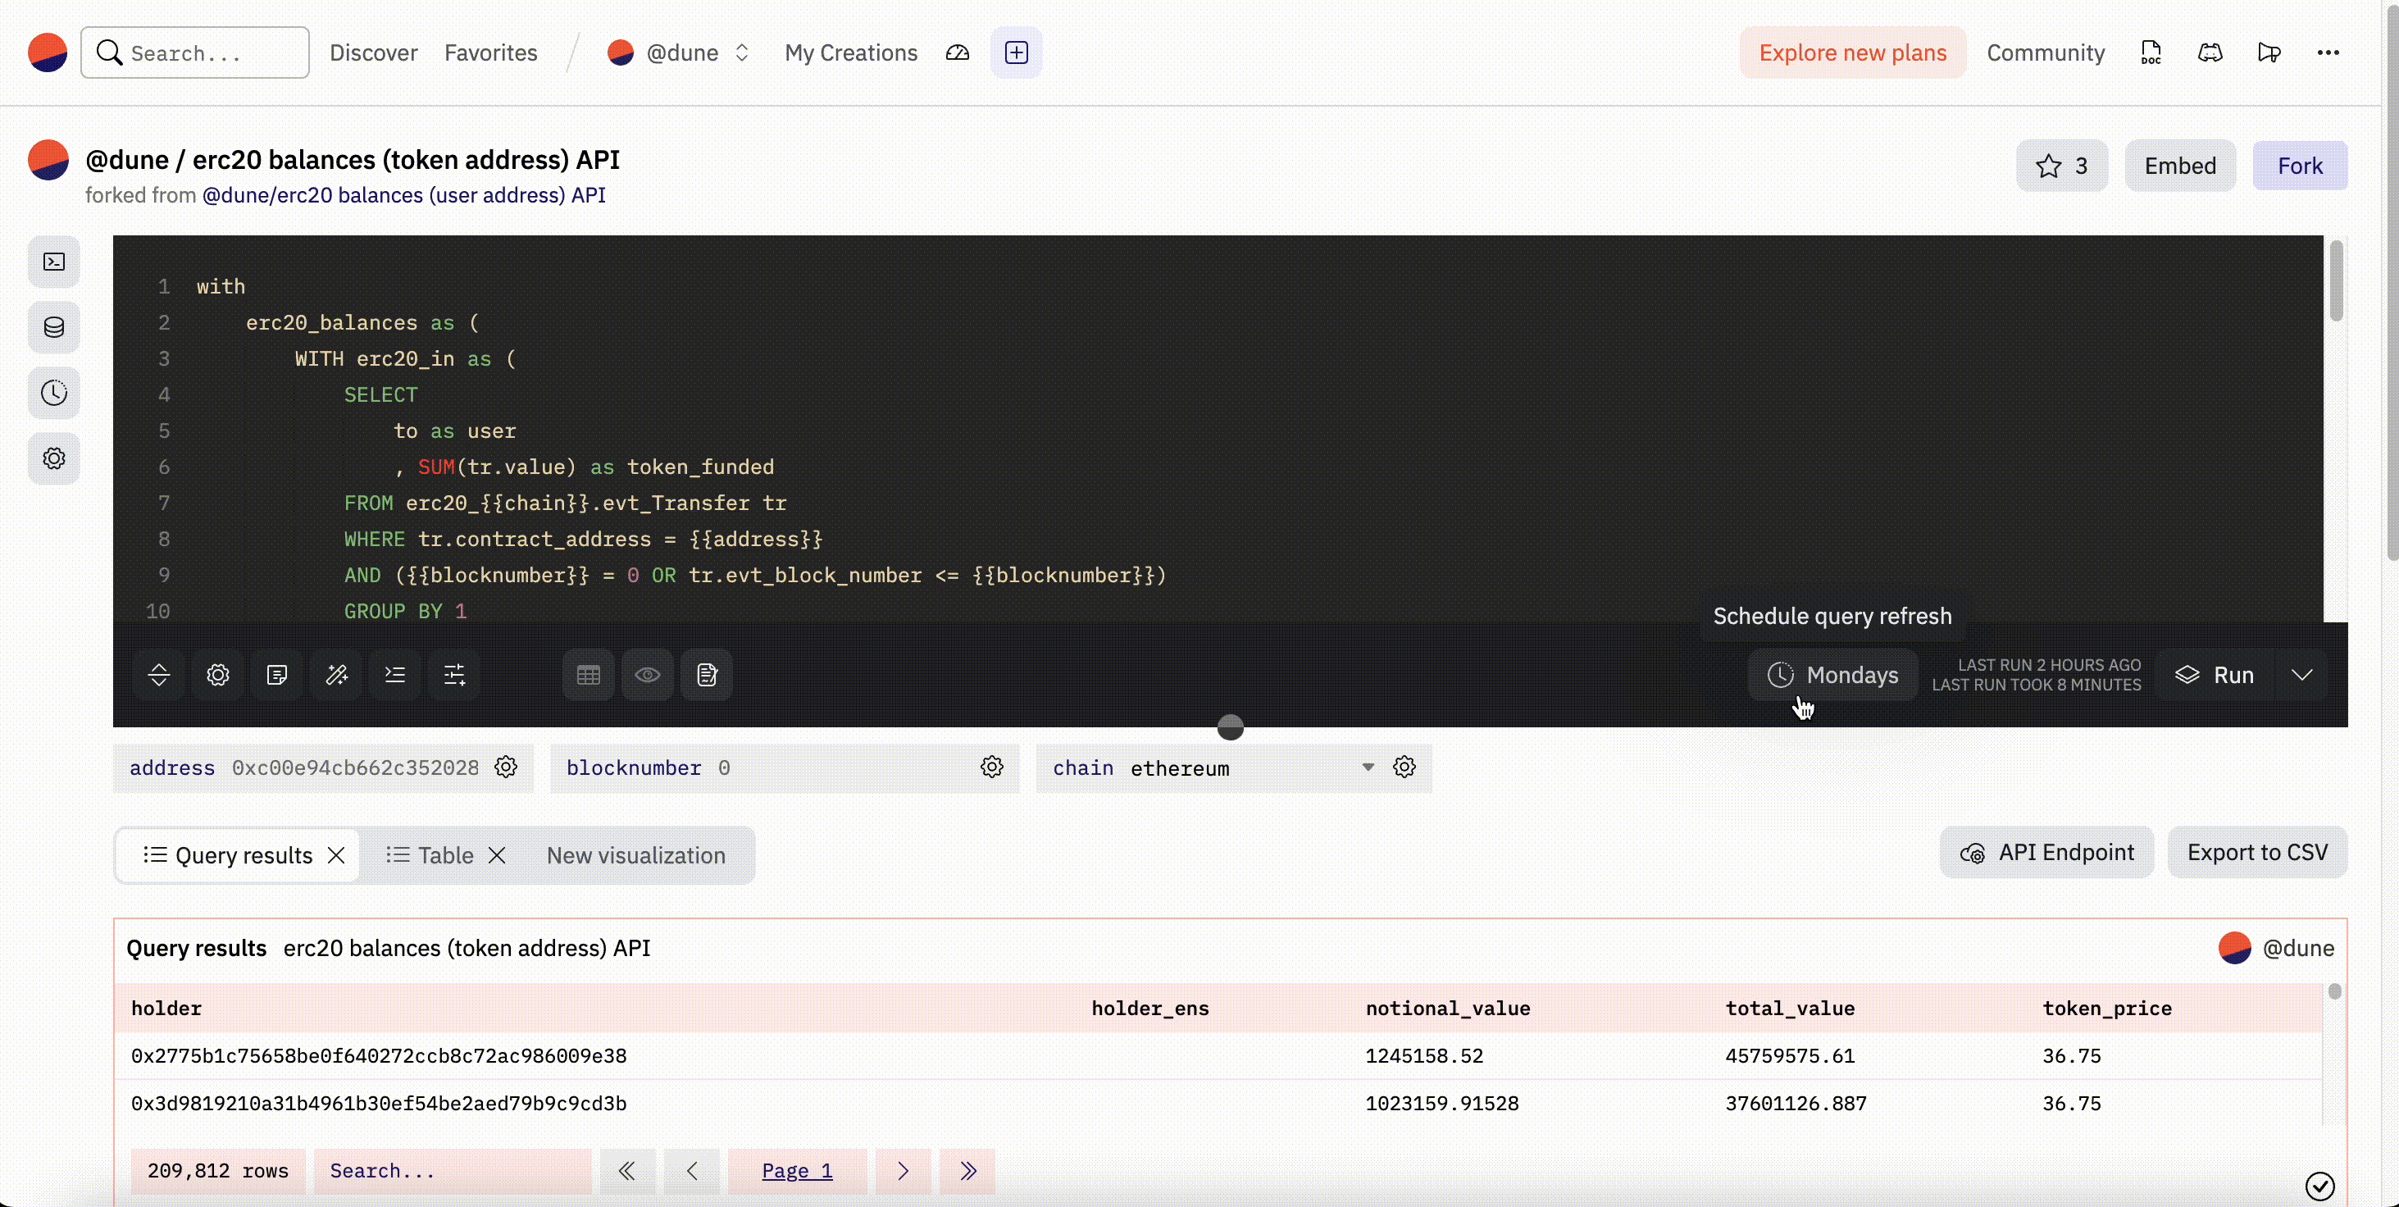
Task: Open the New visualization tab
Action: [x=635, y=855]
